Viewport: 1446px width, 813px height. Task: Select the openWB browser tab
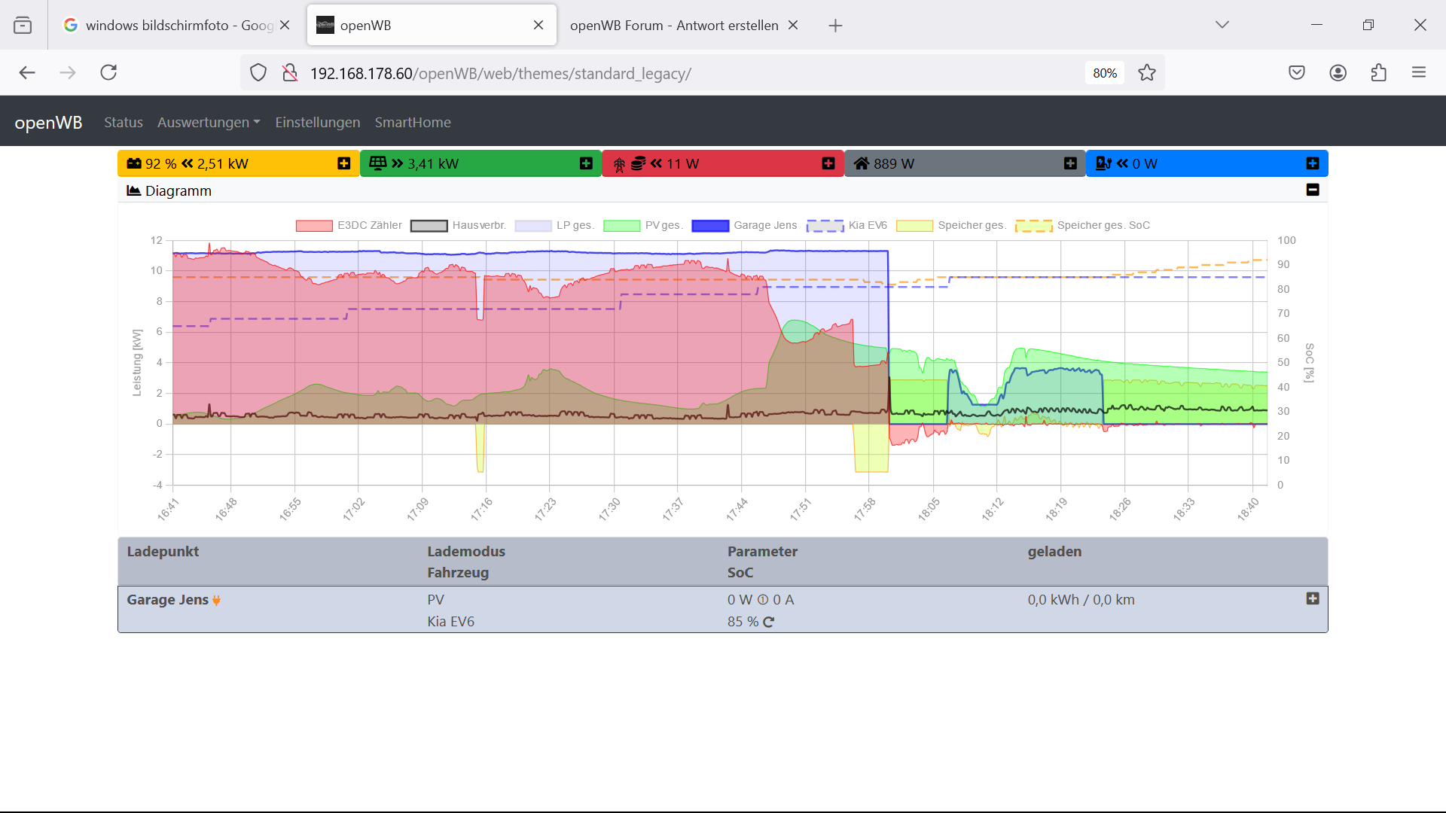click(x=432, y=25)
